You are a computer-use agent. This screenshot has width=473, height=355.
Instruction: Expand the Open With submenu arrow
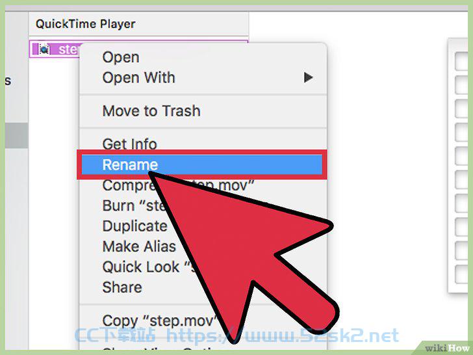point(308,77)
